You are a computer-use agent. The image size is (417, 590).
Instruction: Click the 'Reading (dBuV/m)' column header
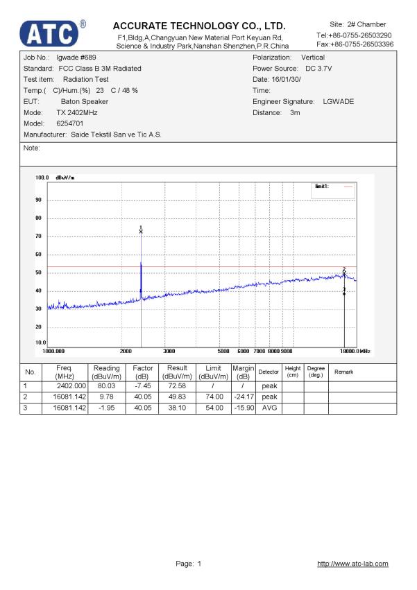coord(107,372)
